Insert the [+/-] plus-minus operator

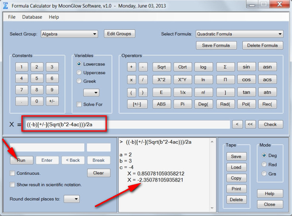point(137,104)
